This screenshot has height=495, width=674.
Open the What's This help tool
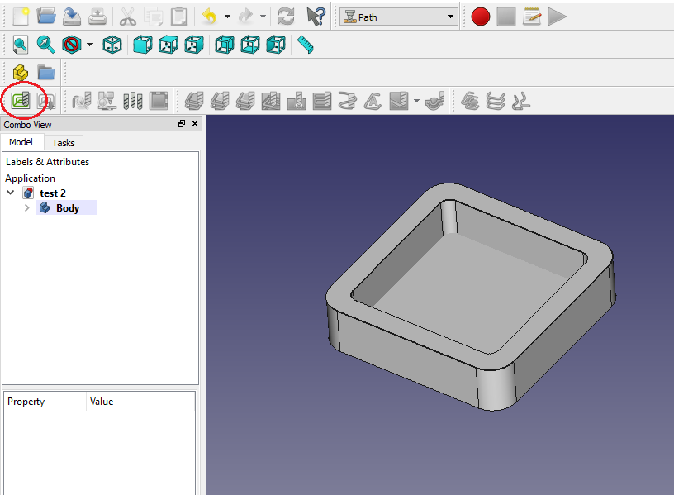click(315, 16)
